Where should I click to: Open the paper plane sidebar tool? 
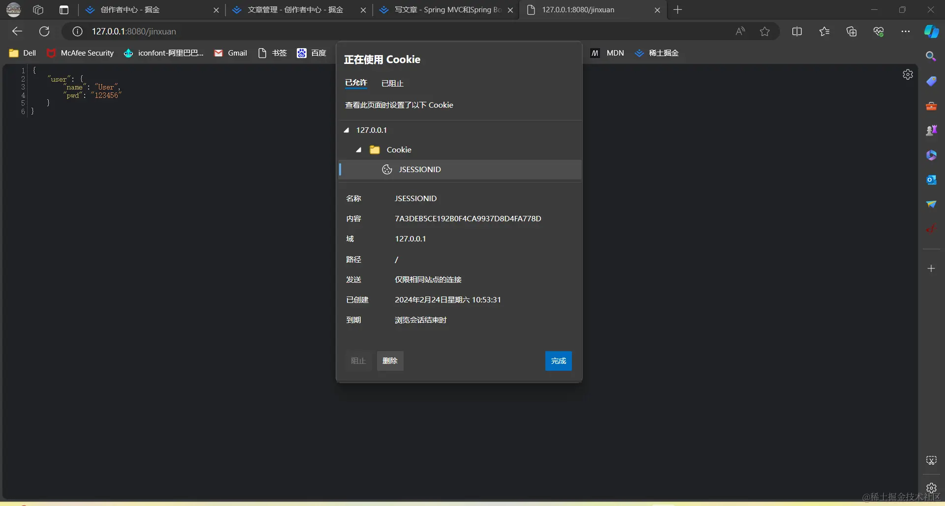[931, 205]
